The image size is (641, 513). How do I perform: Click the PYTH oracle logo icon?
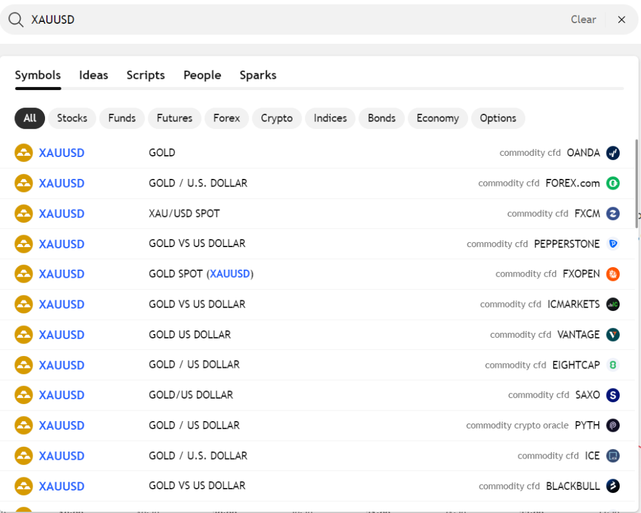[612, 425]
